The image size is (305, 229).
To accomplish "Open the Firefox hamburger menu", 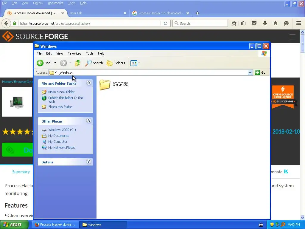I will pos(299,23).
